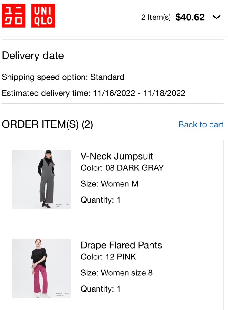This screenshot has width=228, height=310.
Task: Click the Delivery date heading
Action: (x=33, y=56)
